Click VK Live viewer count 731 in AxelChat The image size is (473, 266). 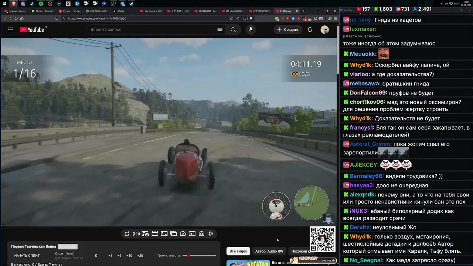[x=402, y=9]
